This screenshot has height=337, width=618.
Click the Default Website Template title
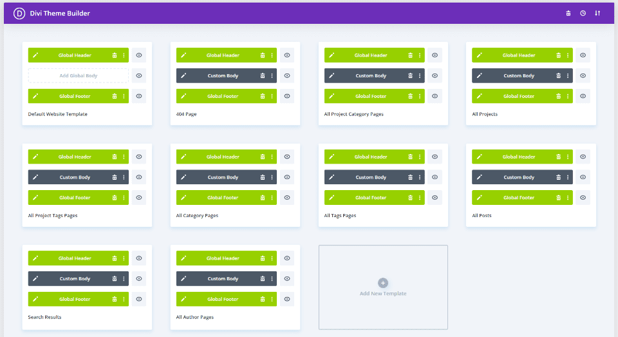tap(57, 114)
